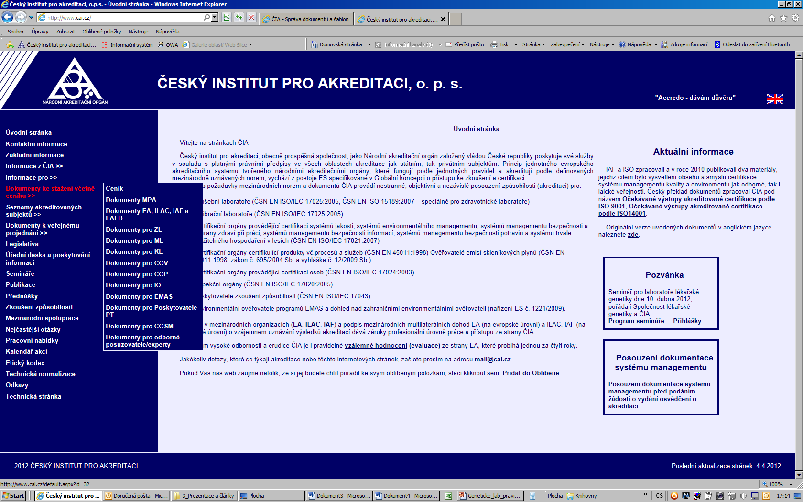Click the Home icon at top right
The width and height of the screenshot is (803, 502).
pos(772,18)
